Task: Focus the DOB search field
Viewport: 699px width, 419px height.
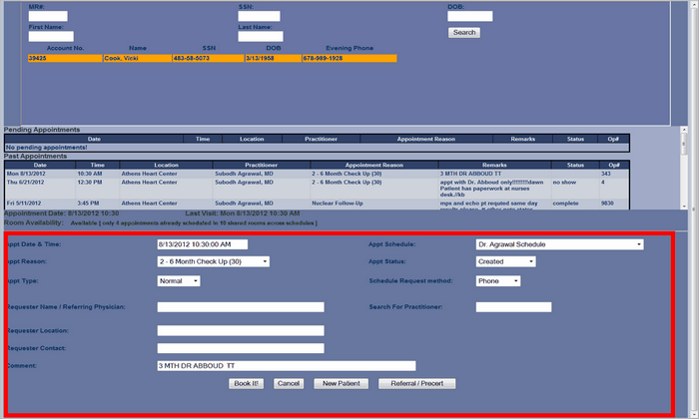Action: [x=470, y=17]
